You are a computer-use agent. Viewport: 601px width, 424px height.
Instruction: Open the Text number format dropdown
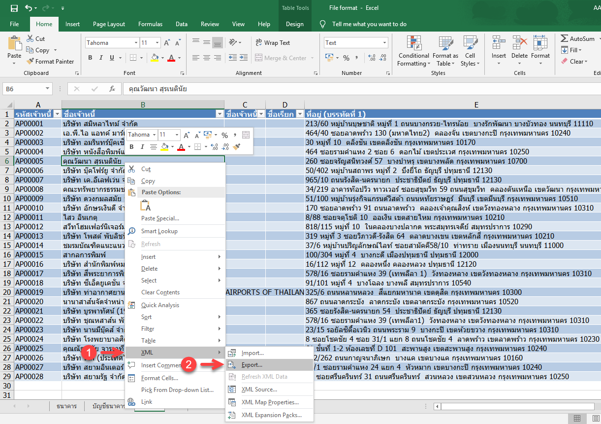click(x=384, y=43)
